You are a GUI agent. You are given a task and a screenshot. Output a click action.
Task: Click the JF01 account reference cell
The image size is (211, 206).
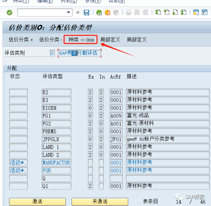116,139
